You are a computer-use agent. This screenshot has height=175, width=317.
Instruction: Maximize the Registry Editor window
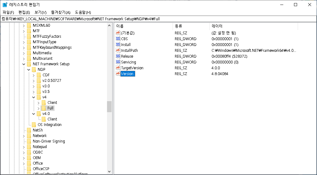296,5
